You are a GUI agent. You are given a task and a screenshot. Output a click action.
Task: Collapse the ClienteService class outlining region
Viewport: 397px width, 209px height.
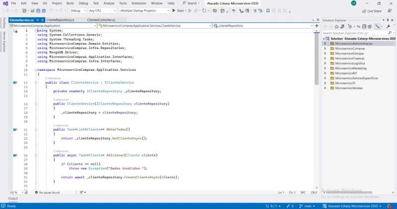pyautogui.click(x=36, y=83)
